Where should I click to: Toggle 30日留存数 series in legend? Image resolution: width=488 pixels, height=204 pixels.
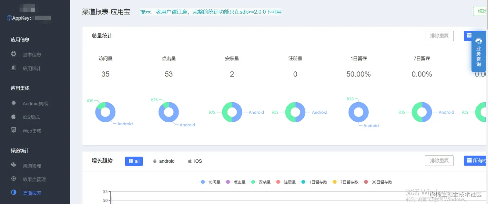[377, 182]
